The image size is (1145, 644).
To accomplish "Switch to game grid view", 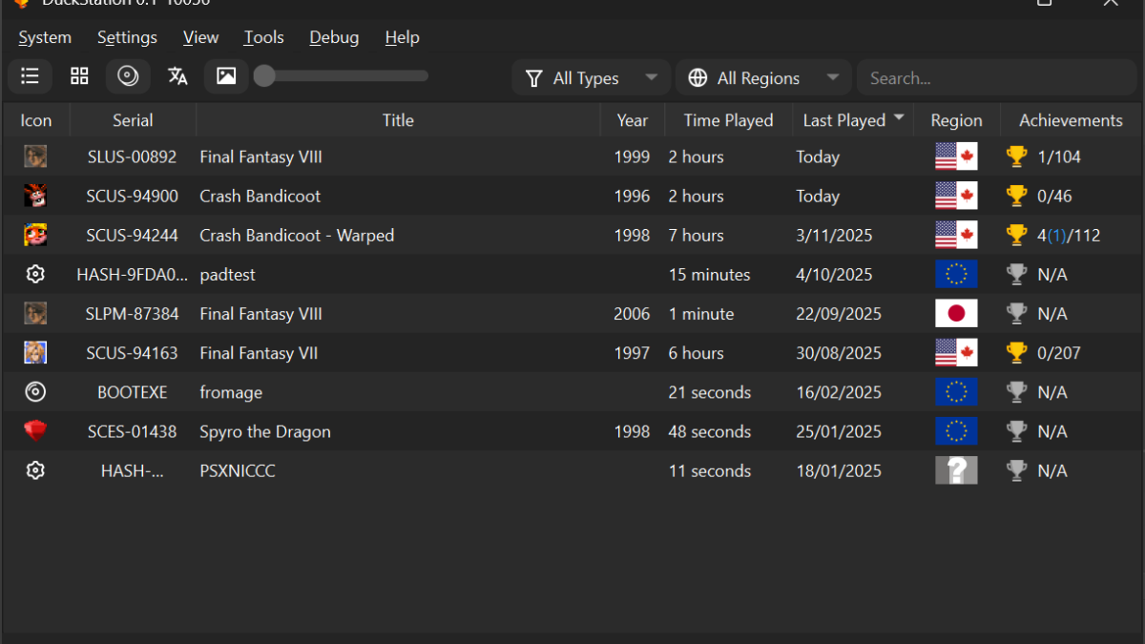I will [79, 76].
